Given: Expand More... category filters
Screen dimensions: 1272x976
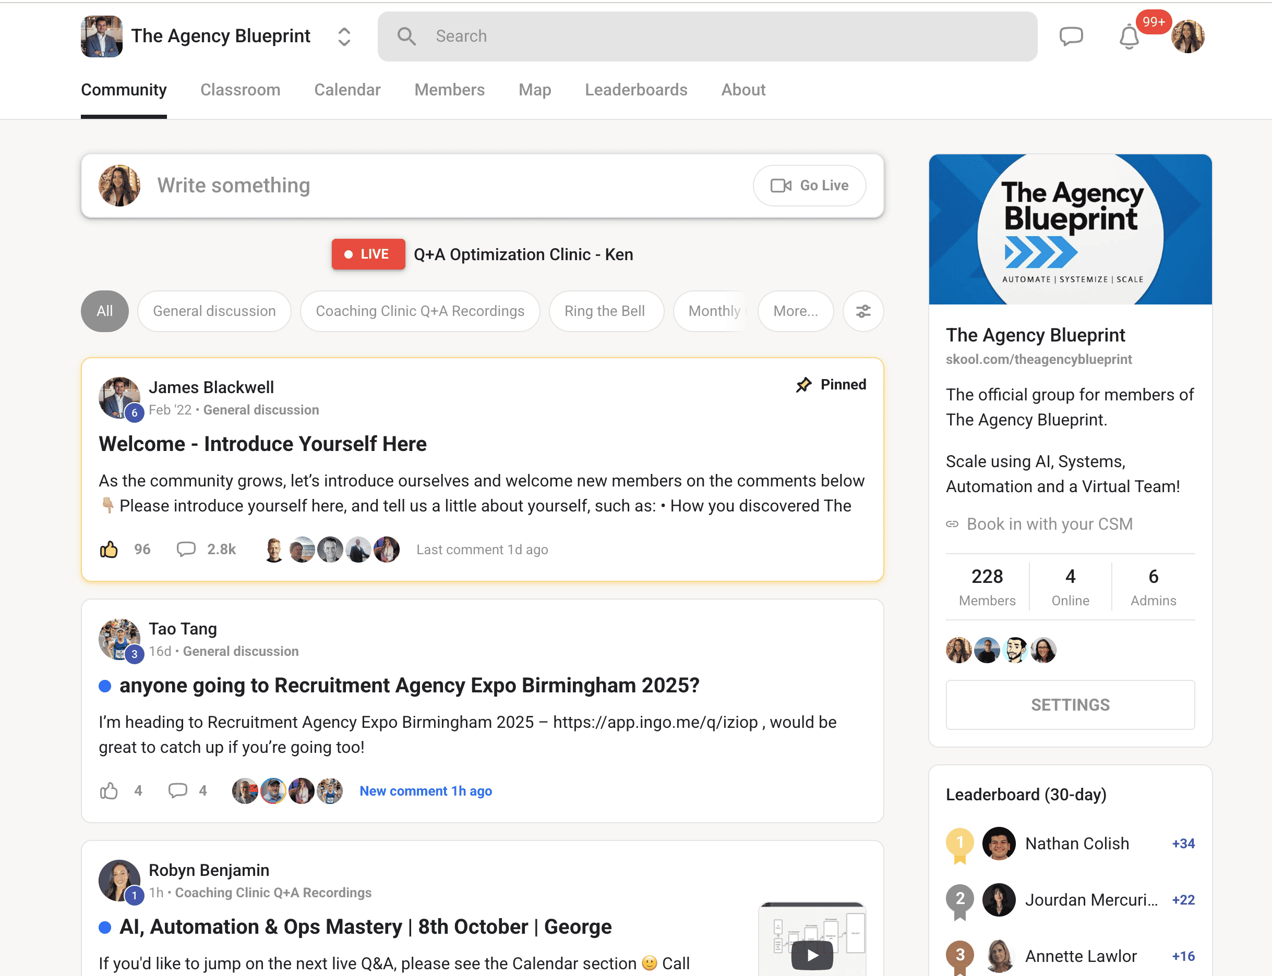Looking at the screenshot, I should click(x=795, y=311).
